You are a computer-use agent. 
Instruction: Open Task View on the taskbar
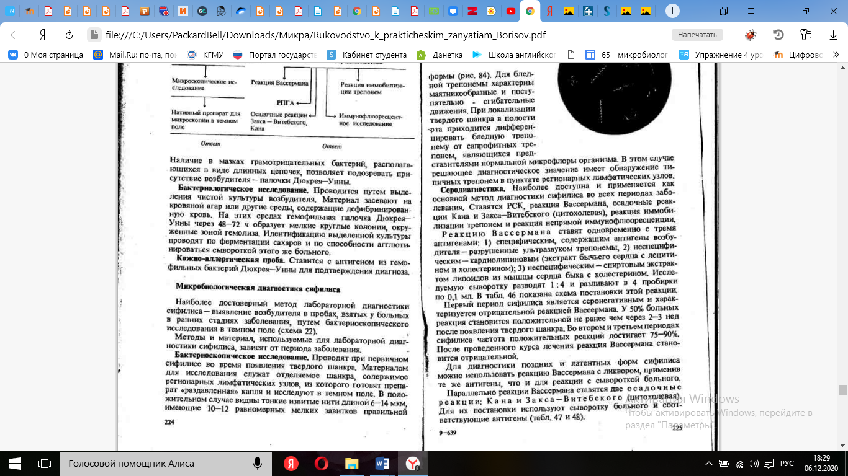(45, 463)
